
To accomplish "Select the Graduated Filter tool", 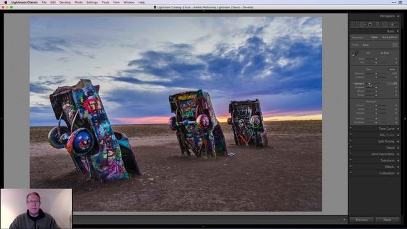I will tap(377, 24).
